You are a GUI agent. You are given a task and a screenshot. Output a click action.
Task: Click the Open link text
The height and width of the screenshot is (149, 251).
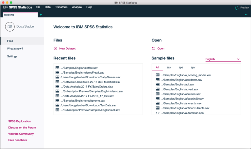[161, 49]
